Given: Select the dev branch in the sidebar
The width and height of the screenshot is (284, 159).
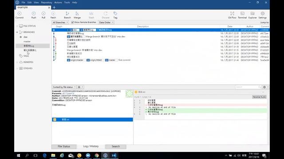Looking at the screenshot, I should (x=26, y=37).
